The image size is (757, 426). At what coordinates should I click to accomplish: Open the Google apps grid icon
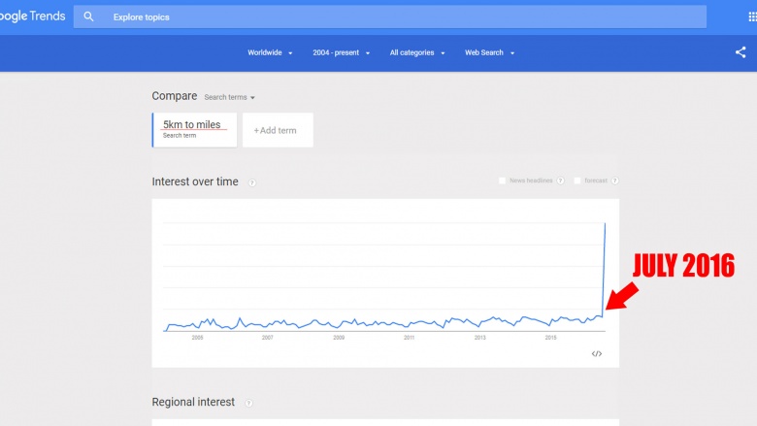(752, 16)
